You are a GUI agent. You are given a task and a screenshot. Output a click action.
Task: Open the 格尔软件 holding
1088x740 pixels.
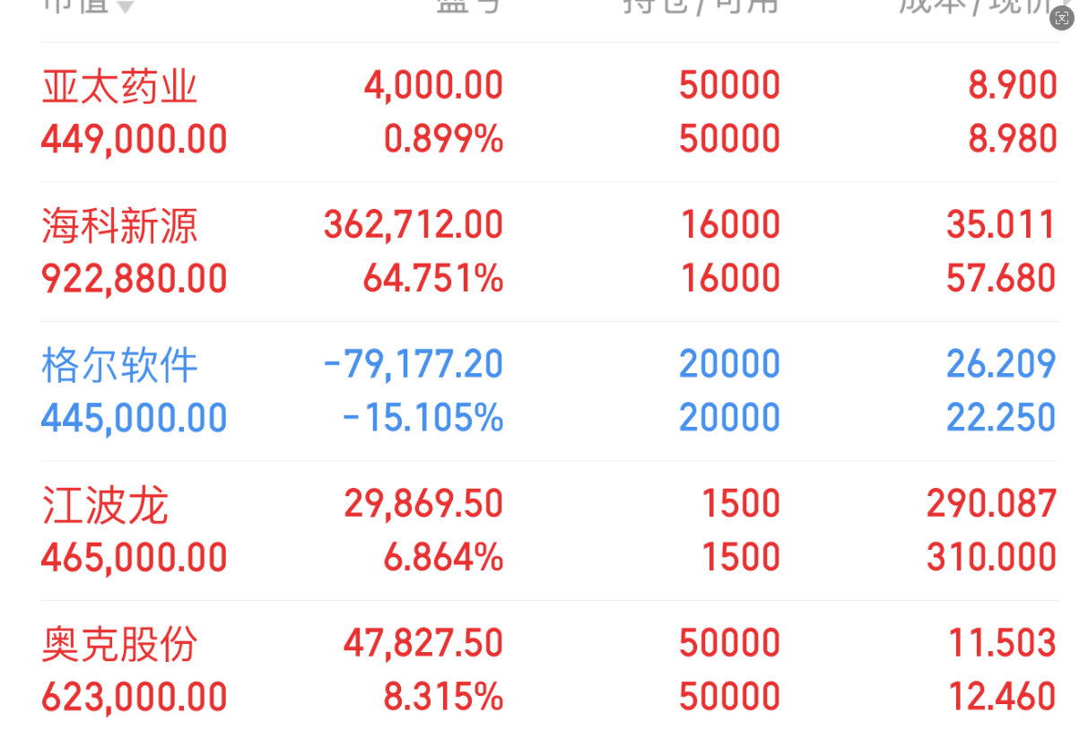point(549,391)
